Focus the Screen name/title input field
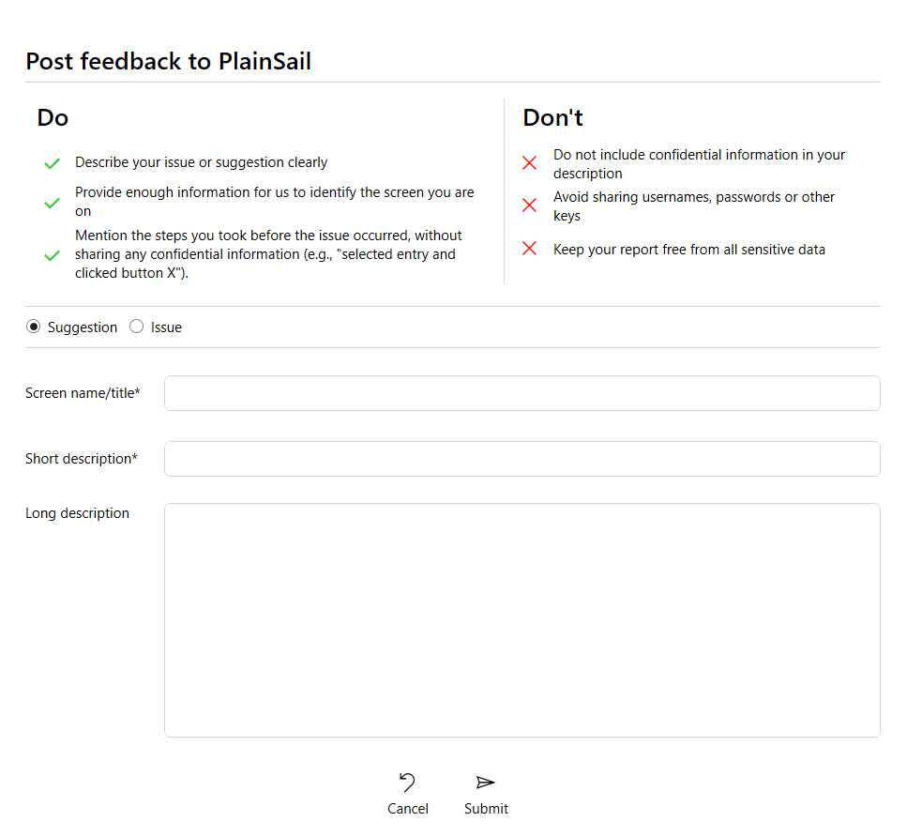The width and height of the screenshot is (907, 837). point(522,393)
